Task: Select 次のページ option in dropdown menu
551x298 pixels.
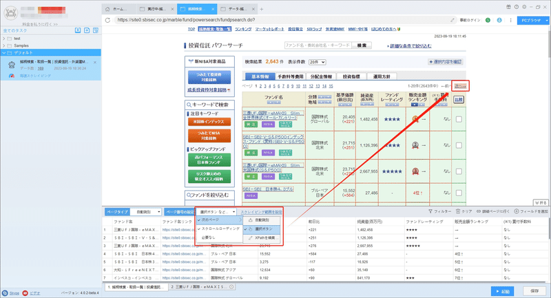Action: point(219,220)
